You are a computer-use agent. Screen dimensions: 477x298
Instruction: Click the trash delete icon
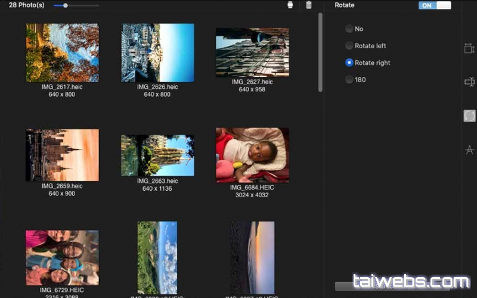(308, 5)
